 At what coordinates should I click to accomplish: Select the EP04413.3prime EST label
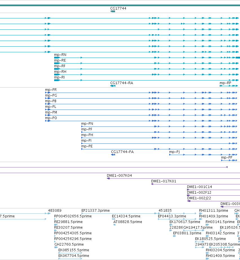[172, 216]
